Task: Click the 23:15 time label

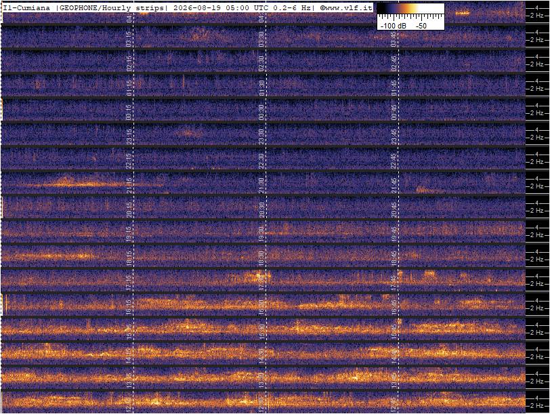Action: point(129,136)
